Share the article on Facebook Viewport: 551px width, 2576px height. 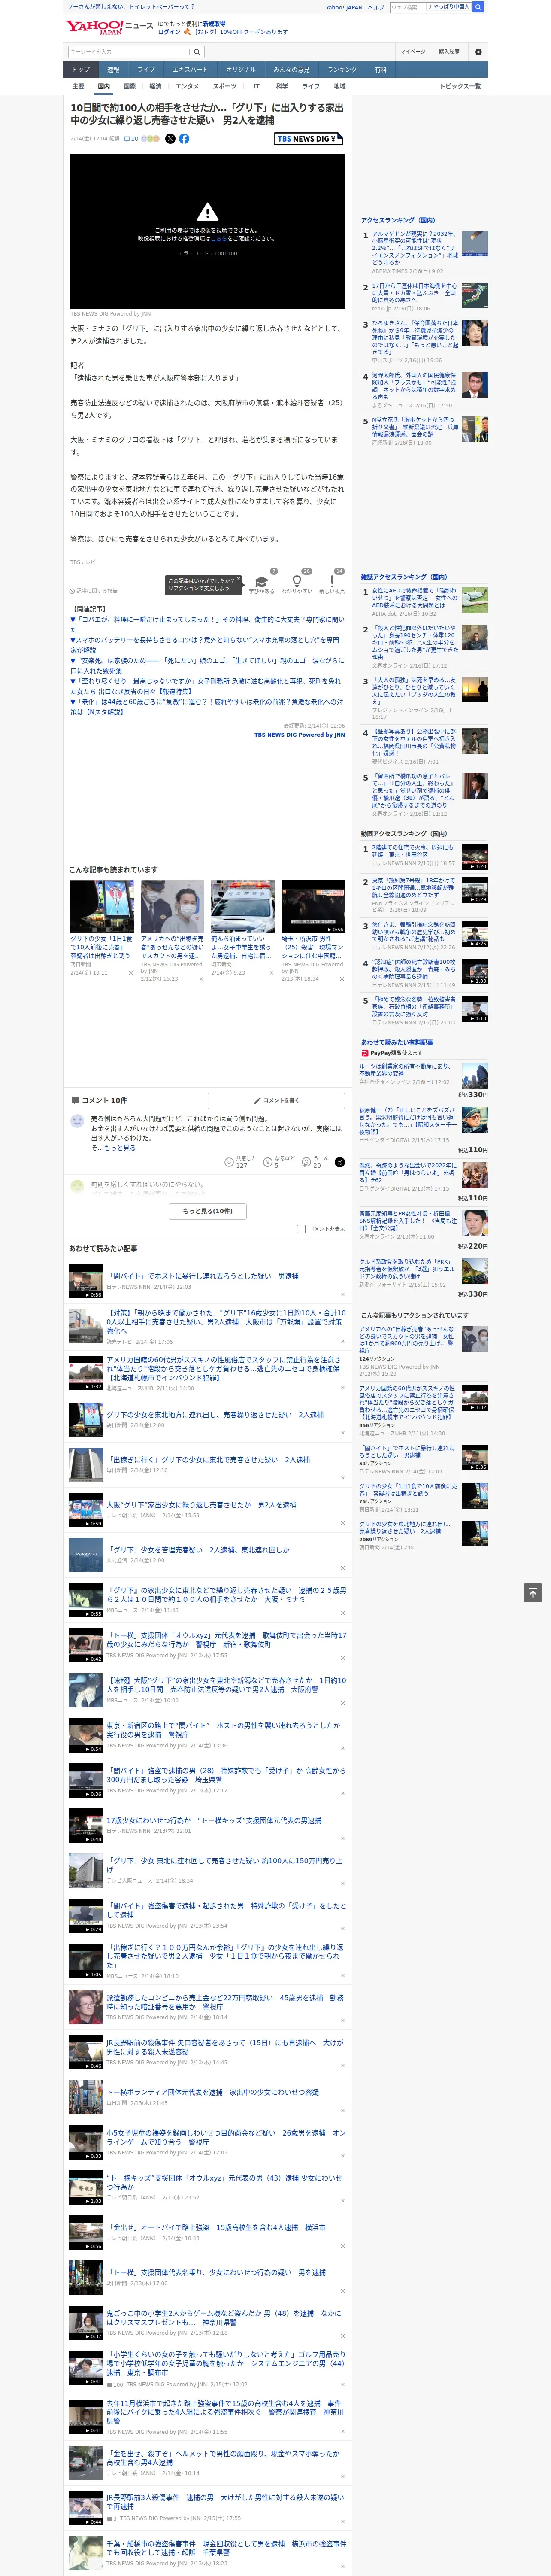pos(184,139)
